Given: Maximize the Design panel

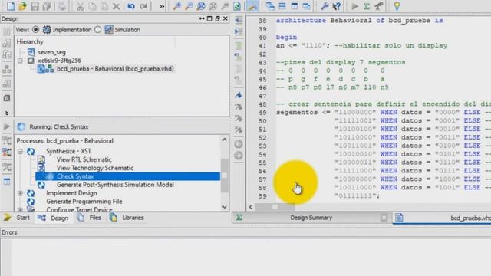Looking at the screenshot, I should click(209, 18).
